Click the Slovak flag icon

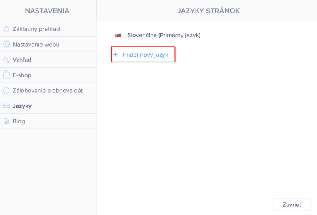pyautogui.click(x=118, y=35)
